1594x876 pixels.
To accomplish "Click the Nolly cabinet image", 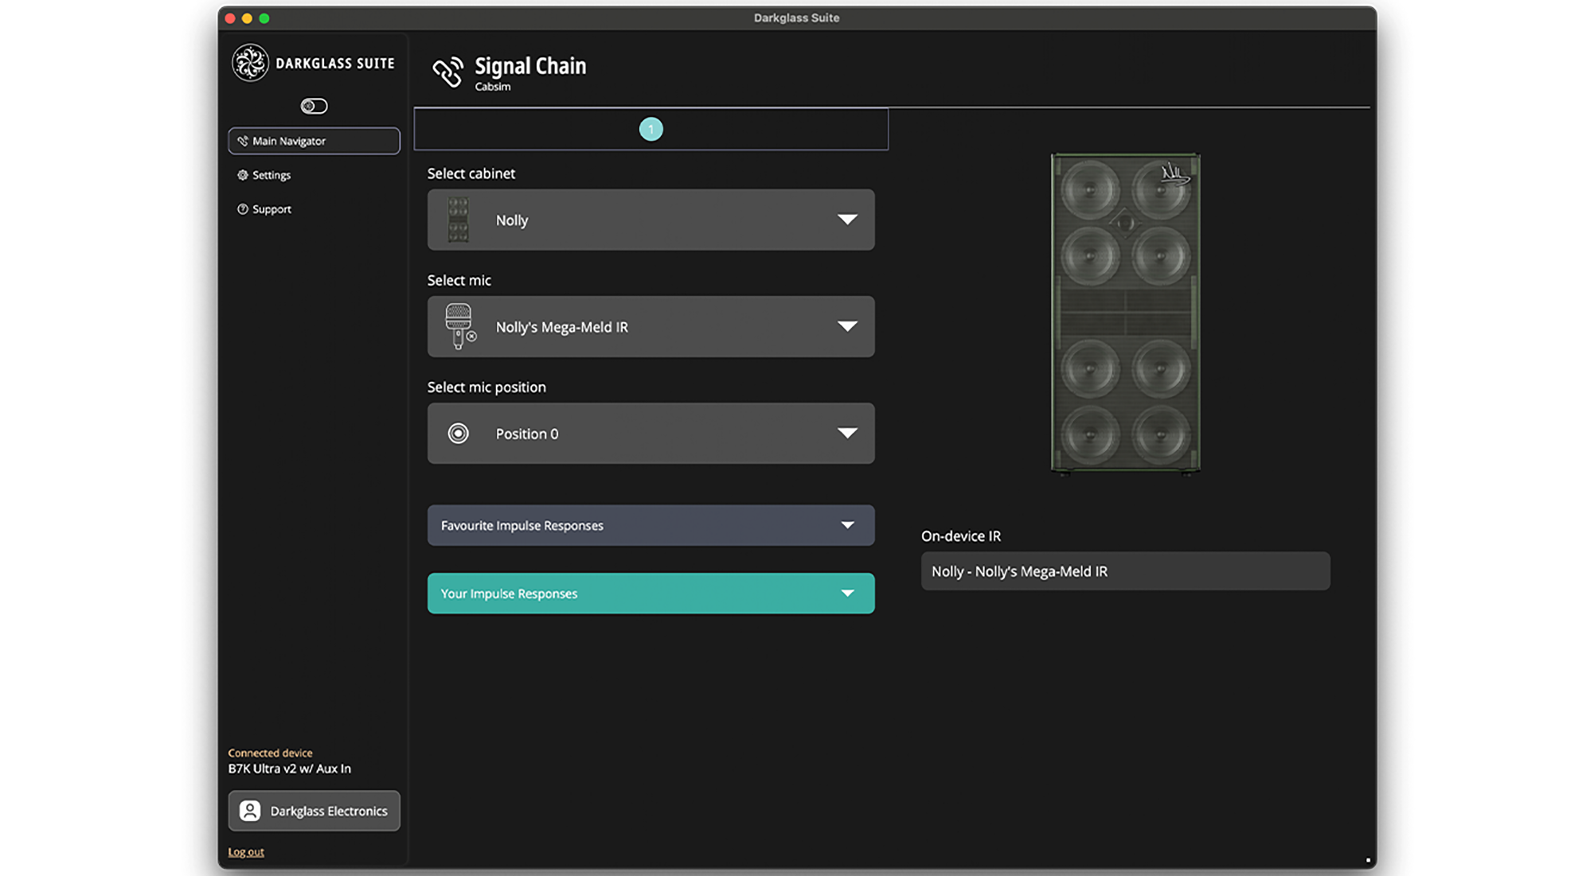I will (1125, 313).
